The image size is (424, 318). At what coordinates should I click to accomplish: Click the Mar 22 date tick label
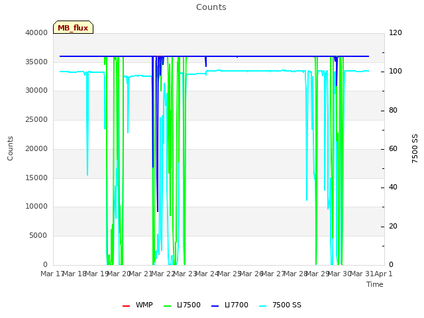162,274
